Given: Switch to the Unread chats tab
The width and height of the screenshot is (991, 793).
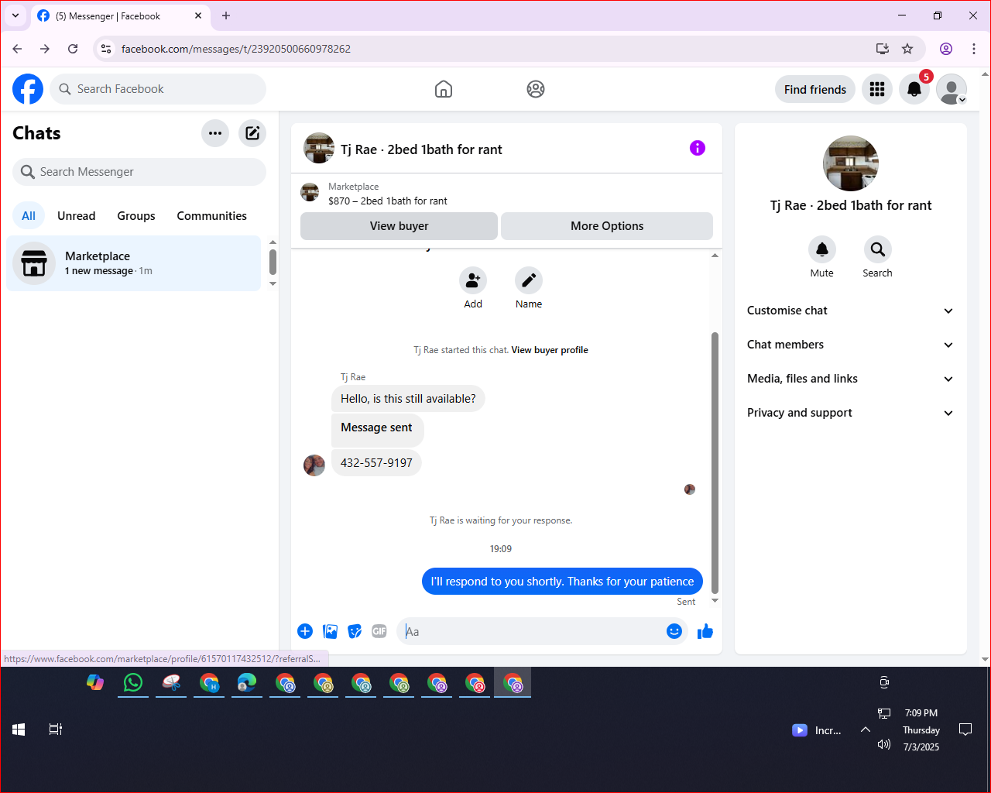Looking at the screenshot, I should pyautogui.click(x=77, y=216).
